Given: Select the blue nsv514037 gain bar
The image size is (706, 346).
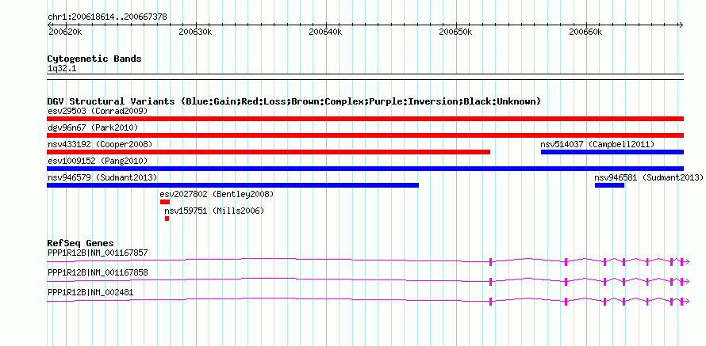Looking at the screenshot, I should tap(612, 152).
